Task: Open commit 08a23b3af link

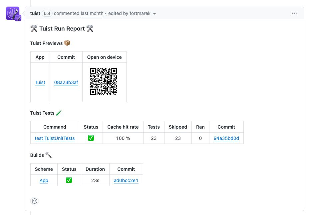Action: [x=66, y=82]
